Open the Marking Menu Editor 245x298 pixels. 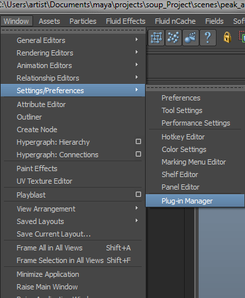pyautogui.click(x=195, y=162)
